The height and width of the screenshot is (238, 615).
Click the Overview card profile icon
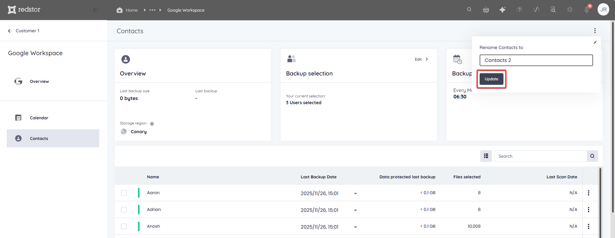[x=126, y=59]
